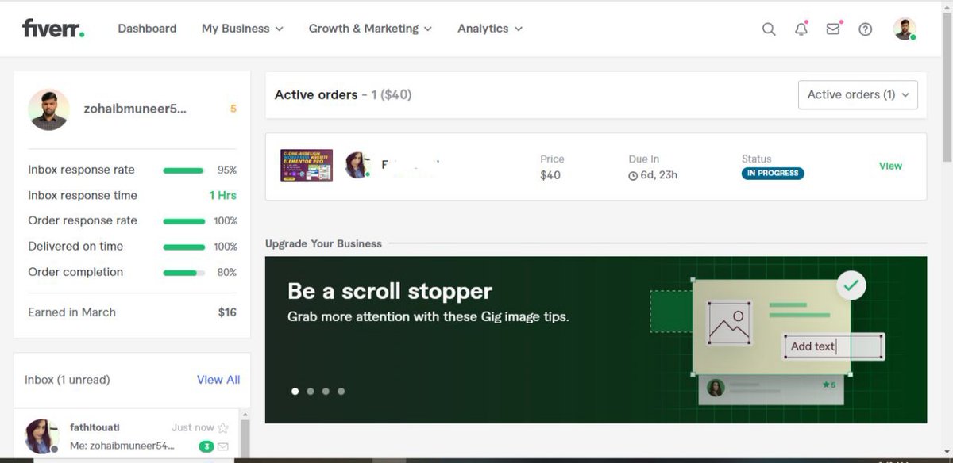Click the Active orders - 1 ($40) heading
Screen dimensions: 953x463
343,94
